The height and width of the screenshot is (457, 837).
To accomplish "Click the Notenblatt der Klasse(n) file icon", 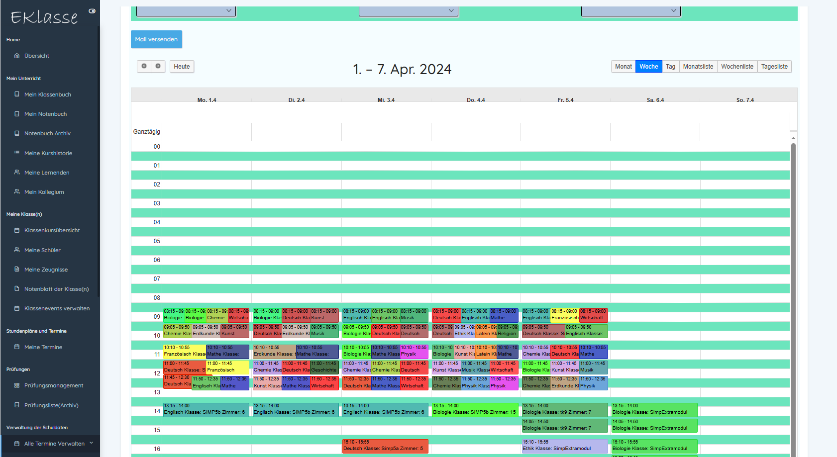I will (17, 288).
